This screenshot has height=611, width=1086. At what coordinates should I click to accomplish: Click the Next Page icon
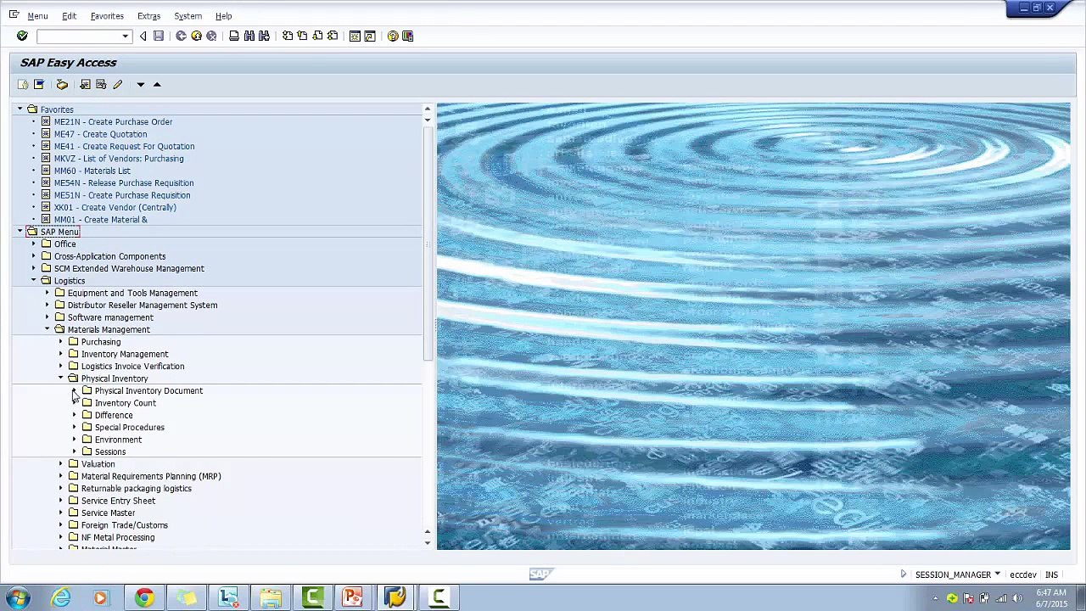[x=317, y=36]
